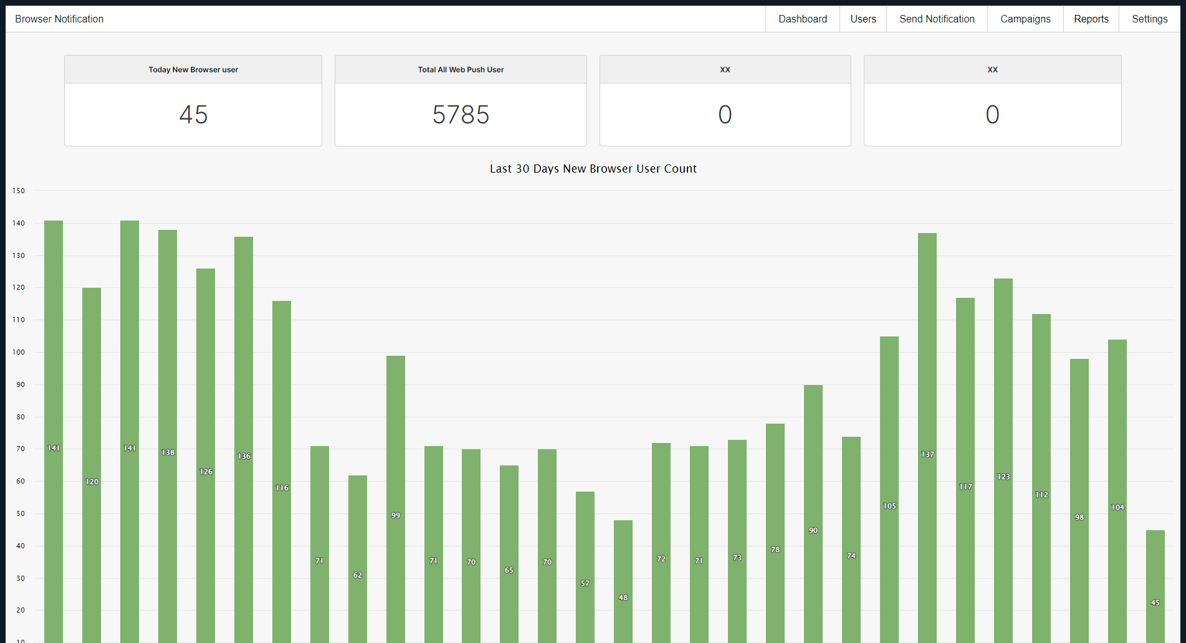Viewport: 1186px width, 643px height.
Task: Select the Total All Web Push User header
Action: click(461, 70)
